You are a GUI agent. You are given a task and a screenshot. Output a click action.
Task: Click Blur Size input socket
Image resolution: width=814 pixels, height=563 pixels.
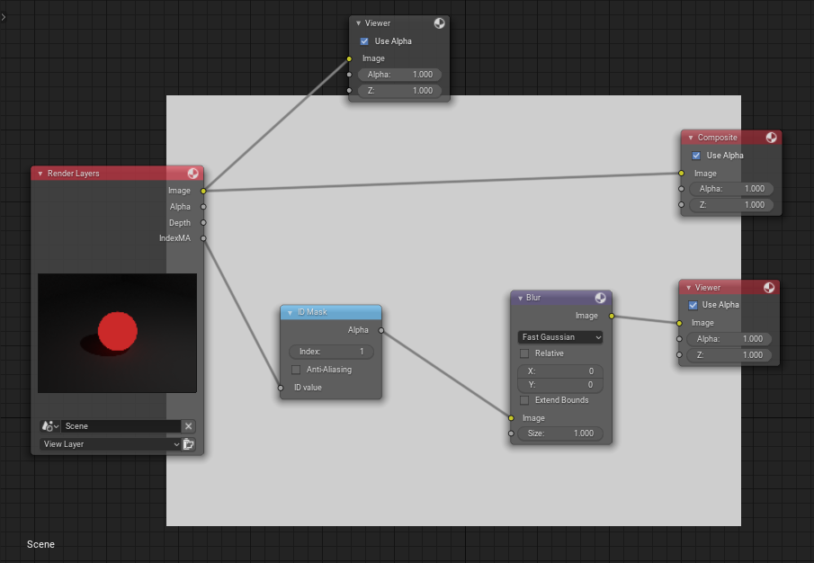point(512,433)
